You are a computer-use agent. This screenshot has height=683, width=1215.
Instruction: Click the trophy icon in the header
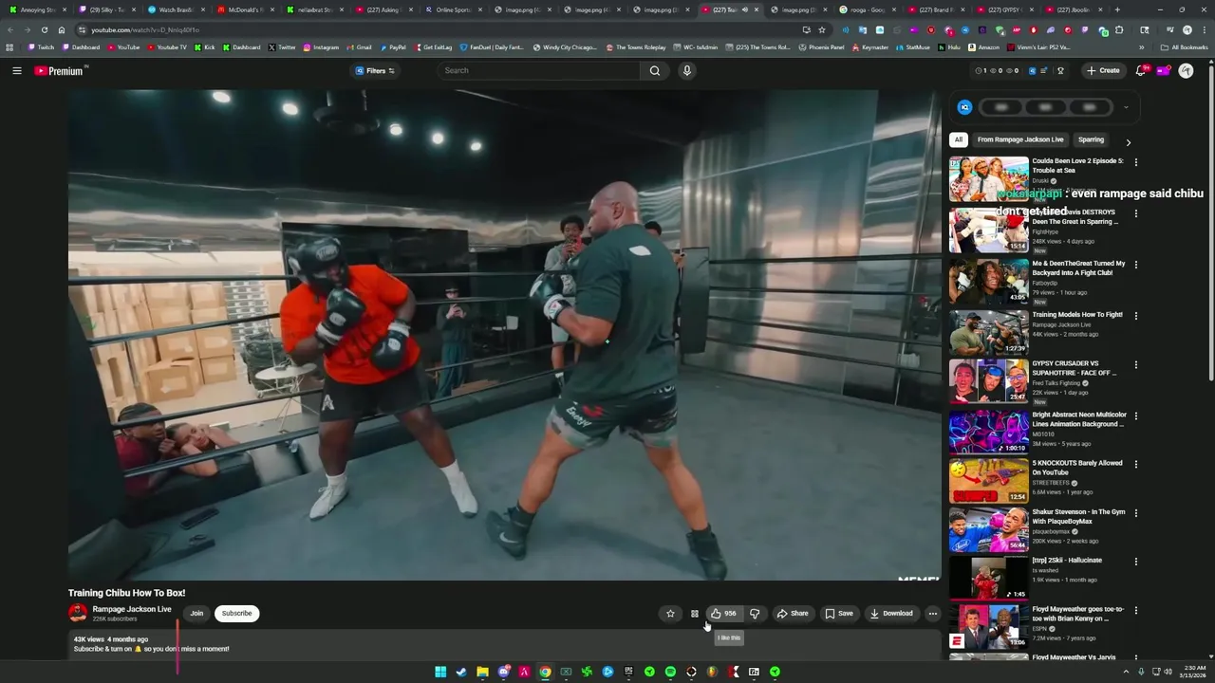pos(1060,70)
